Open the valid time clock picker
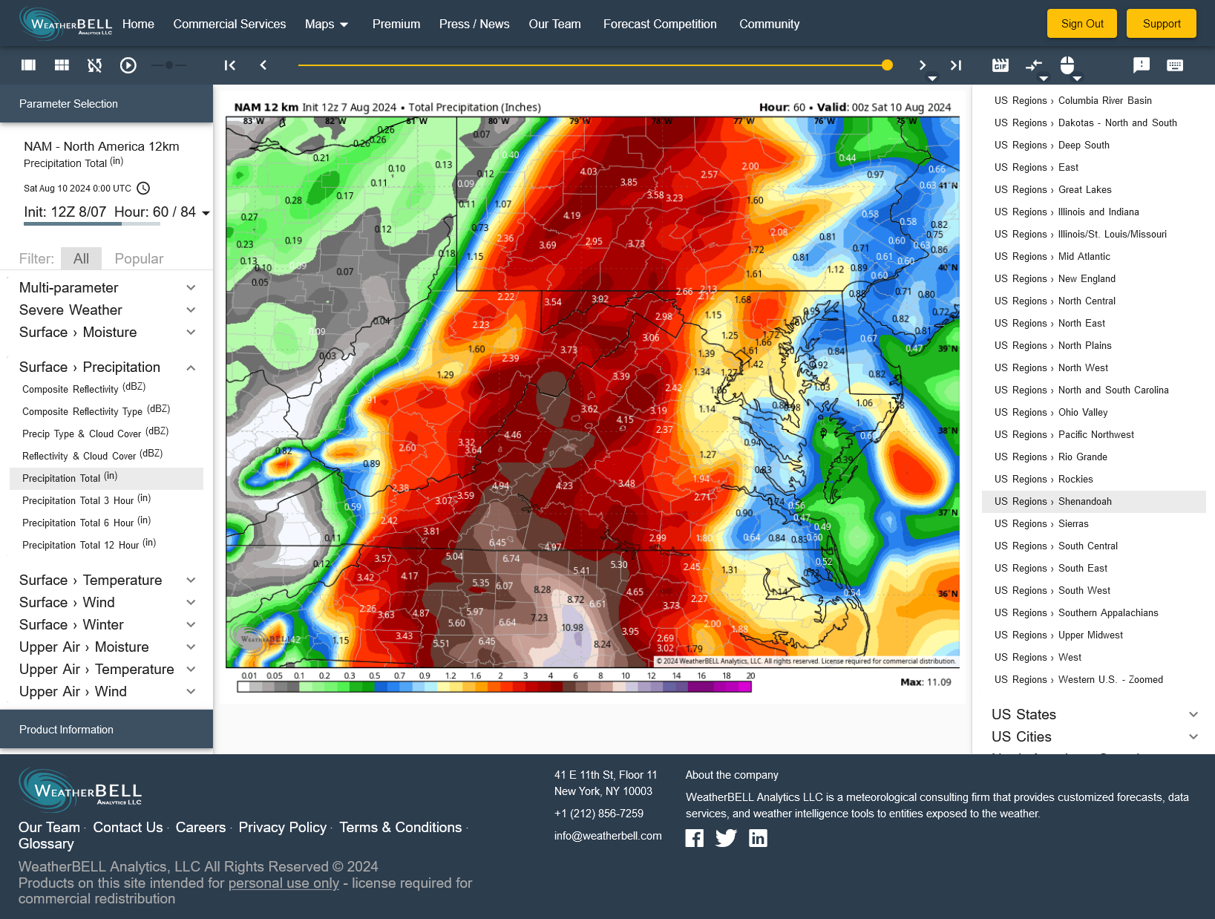The image size is (1215, 919). coord(144,189)
